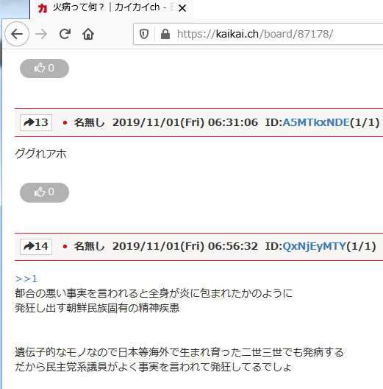The width and height of the screenshot is (383, 389).
Task: Open user ID A5MTkxNDE posts
Action: 316,122
